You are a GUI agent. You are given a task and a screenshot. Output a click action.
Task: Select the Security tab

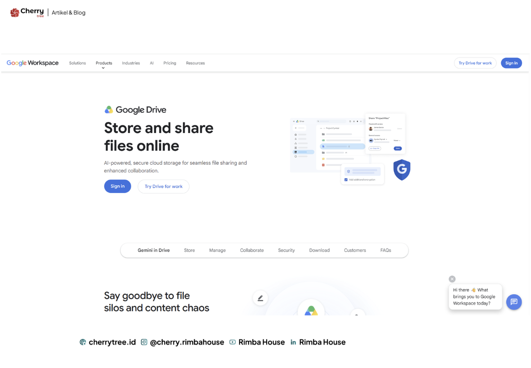(287, 250)
